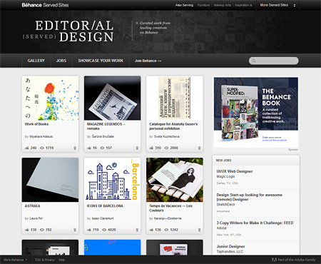This screenshot has height=264, width=321.
Task: Click the thumbs-up icon on Icons of Barcelona
Action: pyautogui.click(x=89, y=230)
